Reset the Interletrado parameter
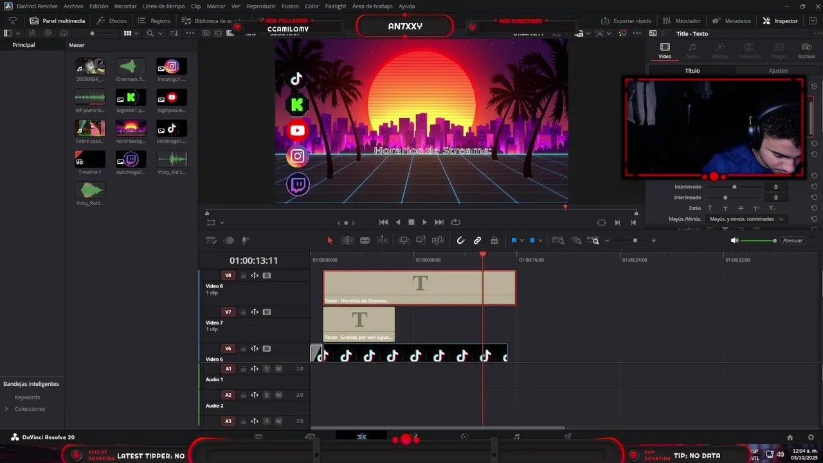823x463 pixels. [814, 187]
